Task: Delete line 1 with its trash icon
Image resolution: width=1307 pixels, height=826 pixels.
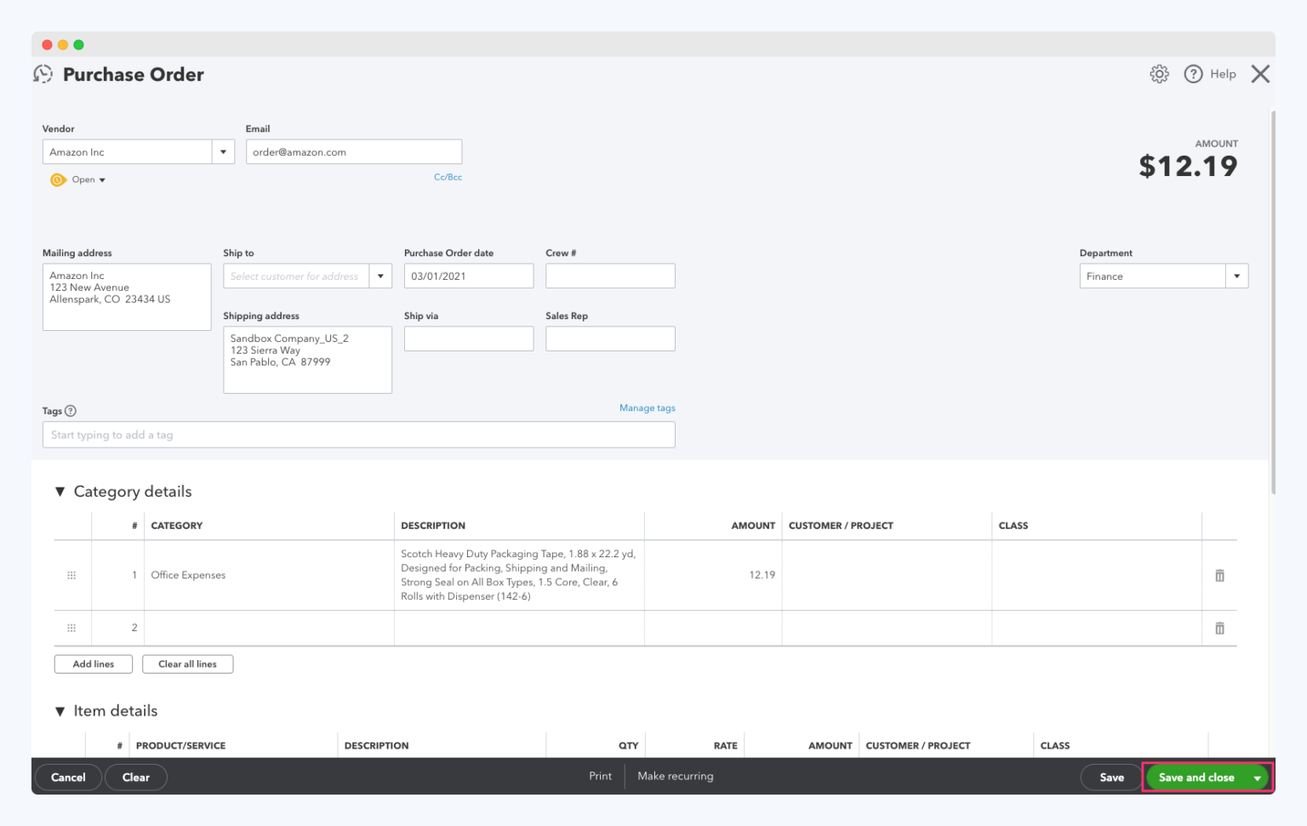Action: pyautogui.click(x=1219, y=575)
